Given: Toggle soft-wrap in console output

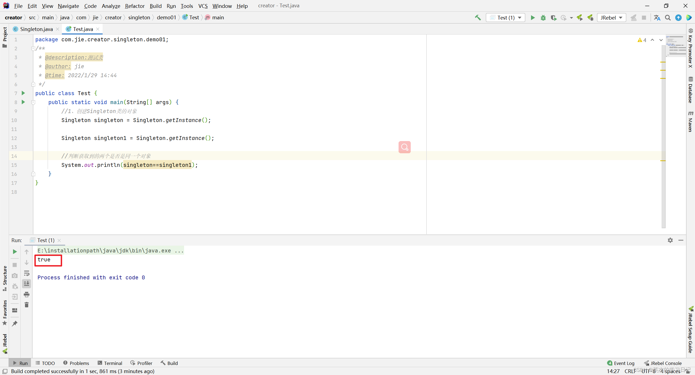Looking at the screenshot, I should (27, 273).
